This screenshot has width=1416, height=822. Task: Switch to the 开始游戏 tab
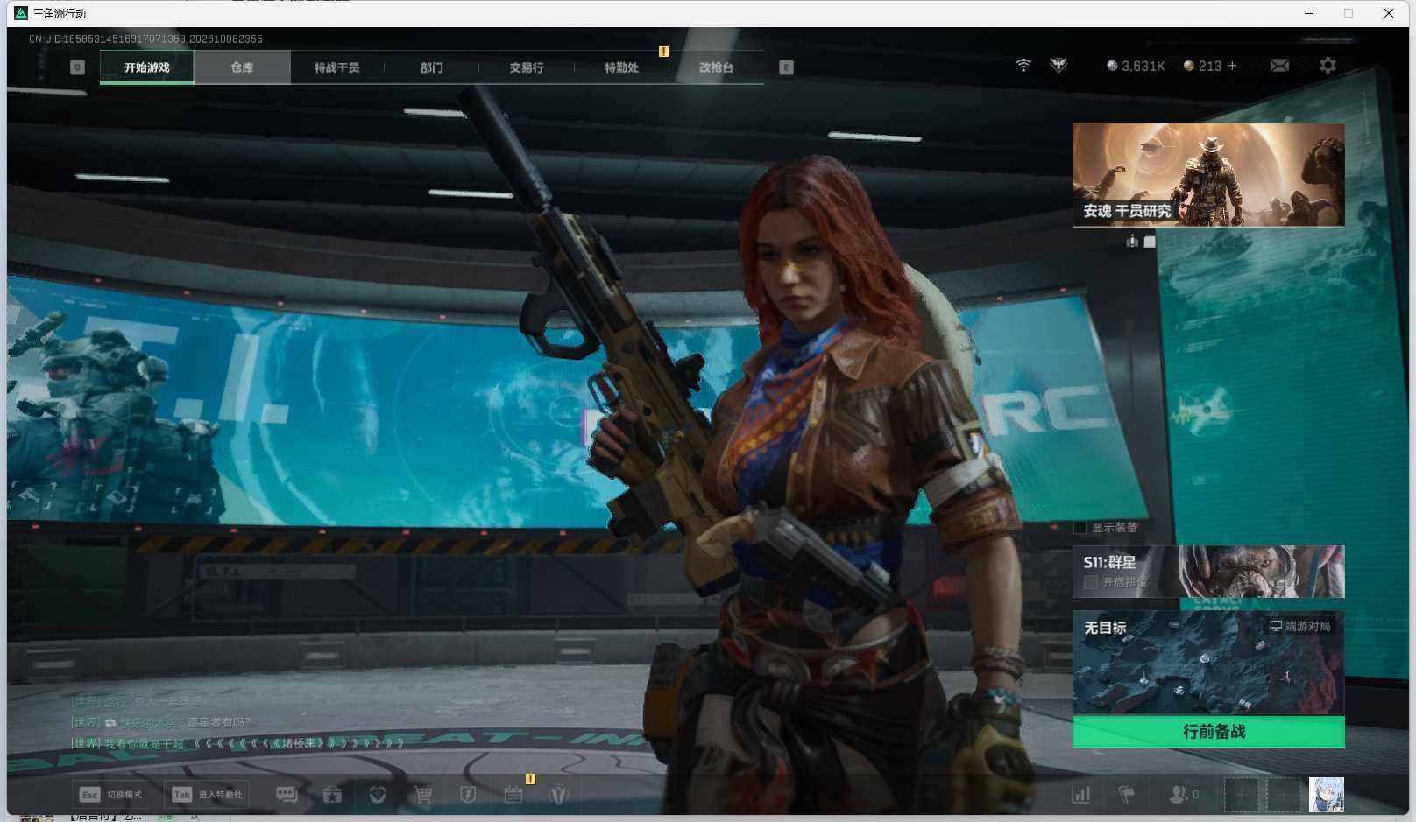(x=147, y=67)
